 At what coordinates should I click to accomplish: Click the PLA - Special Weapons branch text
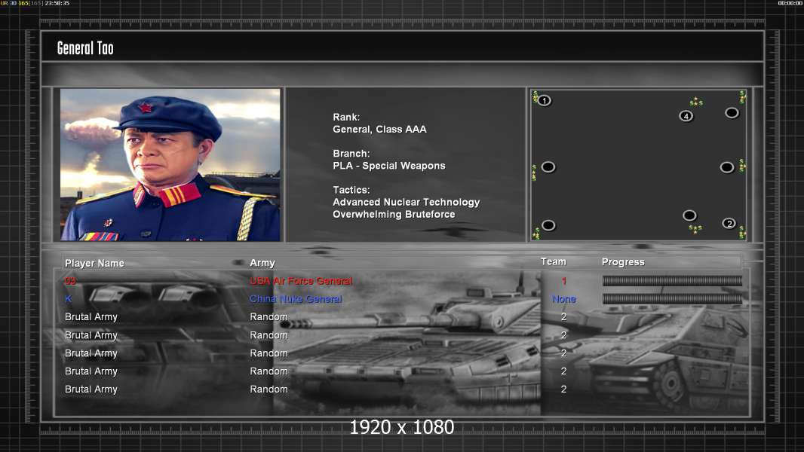388,166
